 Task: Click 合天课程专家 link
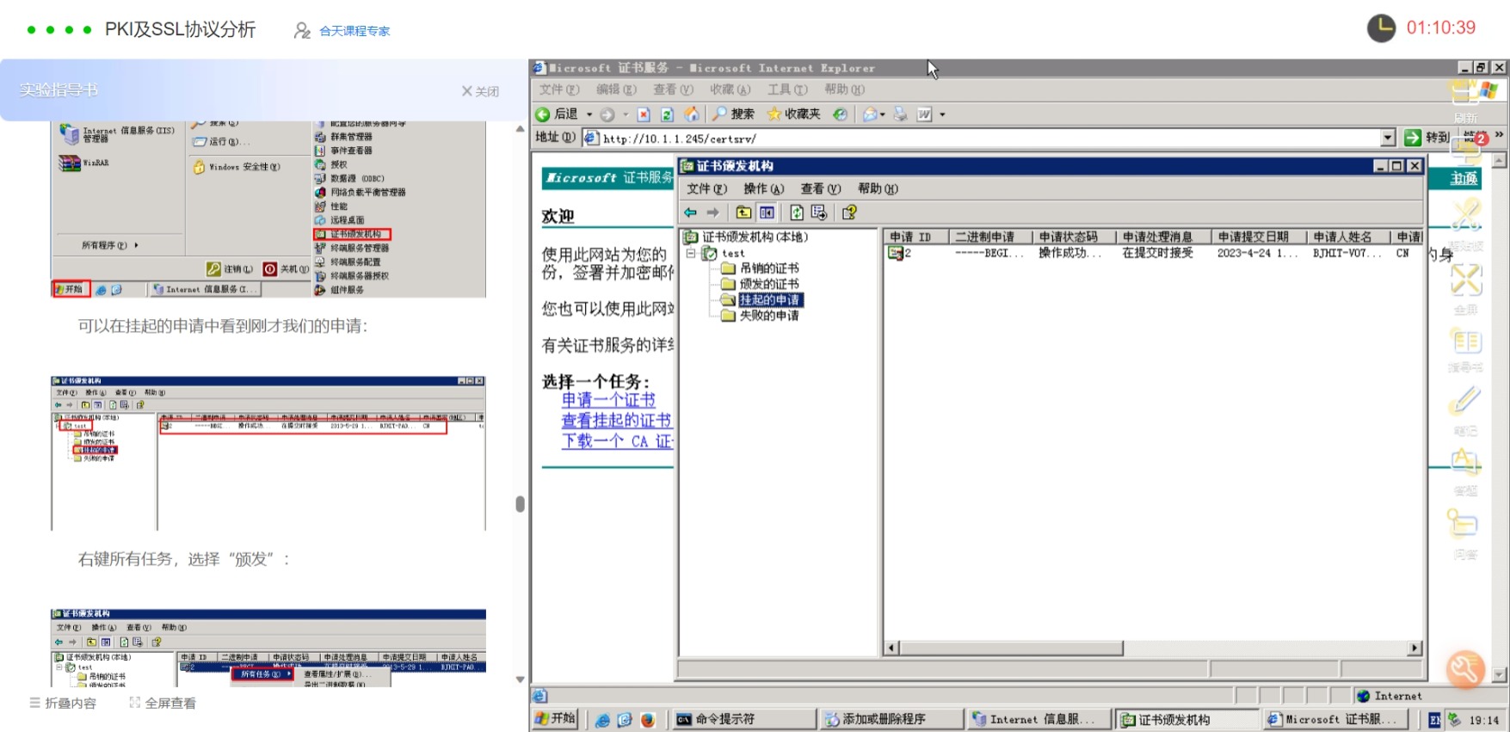[354, 31]
